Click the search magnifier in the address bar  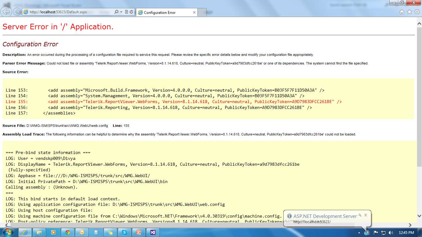(x=116, y=12)
